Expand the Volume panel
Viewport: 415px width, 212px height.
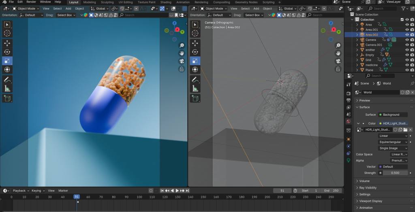tap(364, 181)
